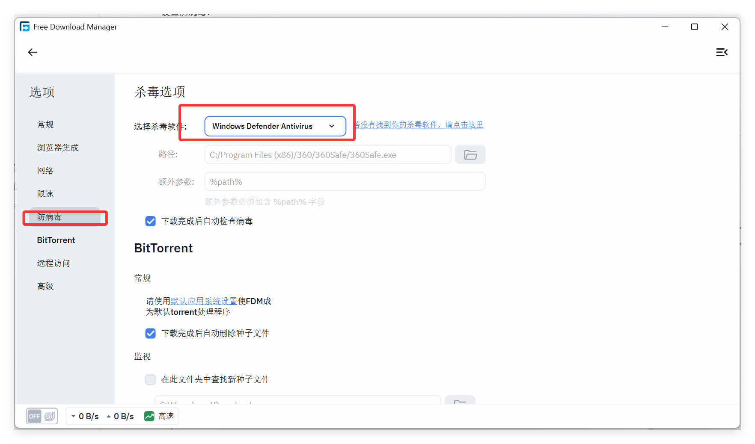Maximize the Free Download Manager window

click(x=694, y=27)
